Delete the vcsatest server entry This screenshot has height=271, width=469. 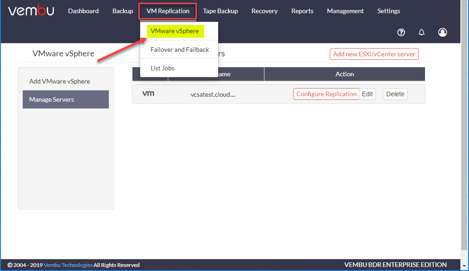[395, 94]
